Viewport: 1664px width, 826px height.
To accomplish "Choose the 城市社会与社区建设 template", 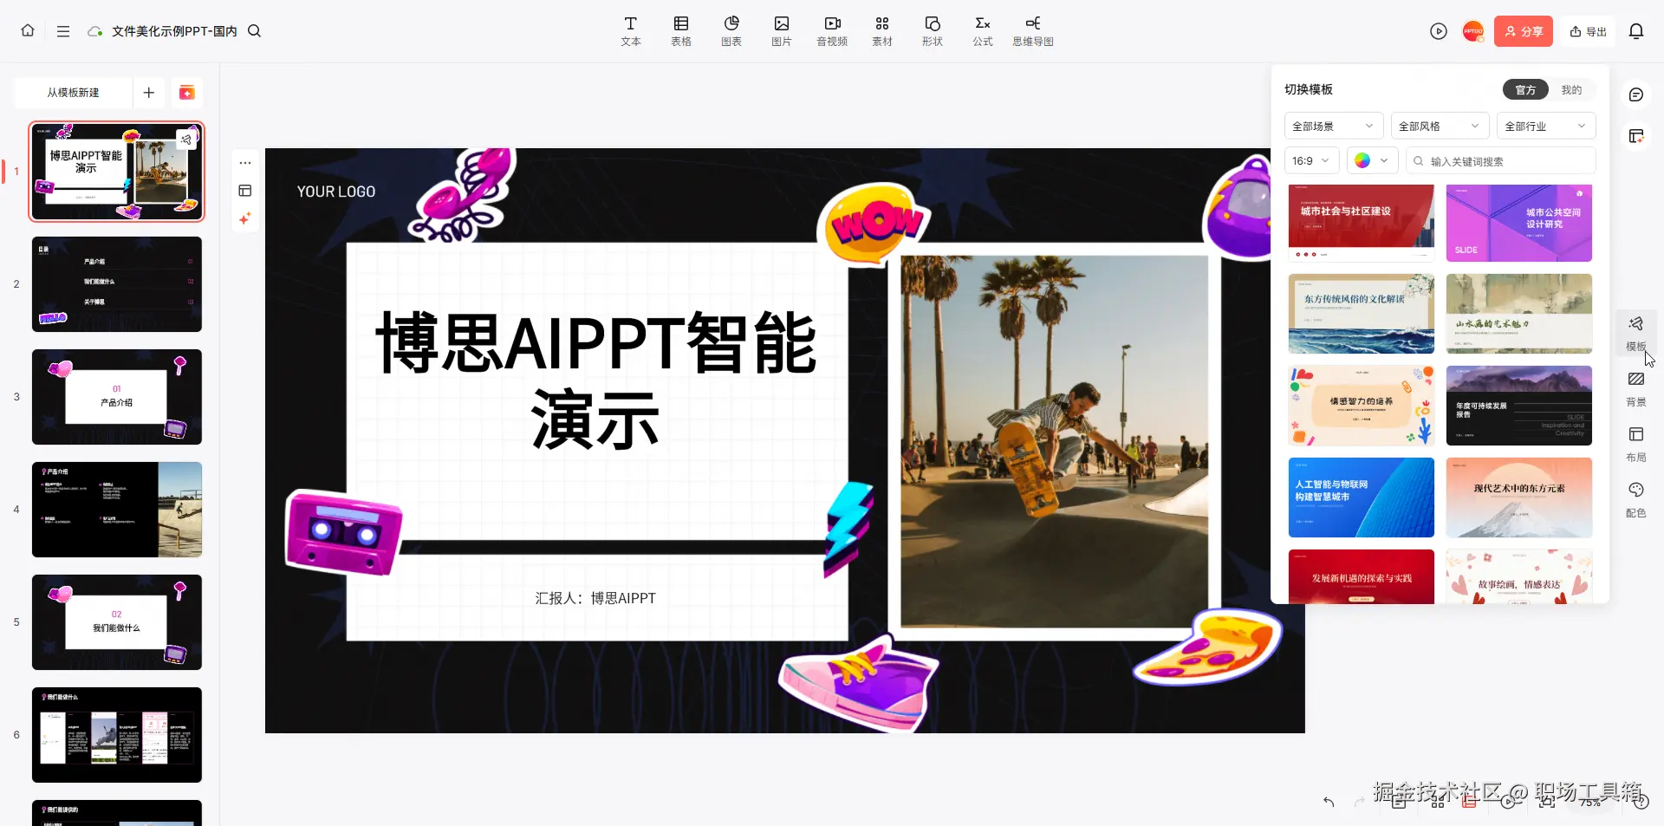I will [1362, 223].
